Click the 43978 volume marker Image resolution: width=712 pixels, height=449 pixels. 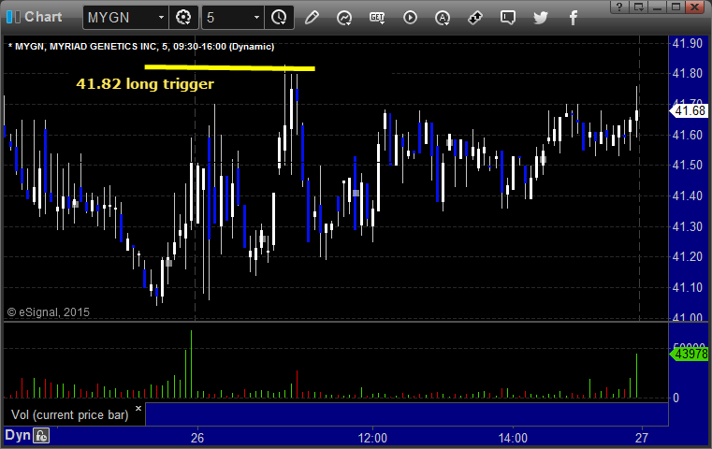(x=690, y=354)
